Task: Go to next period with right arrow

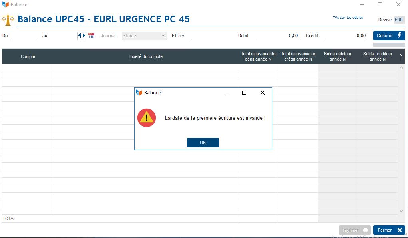Action: coord(84,36)
